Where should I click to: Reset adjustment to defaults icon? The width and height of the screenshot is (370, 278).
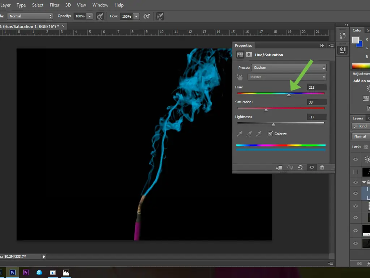tap(300, 167)
